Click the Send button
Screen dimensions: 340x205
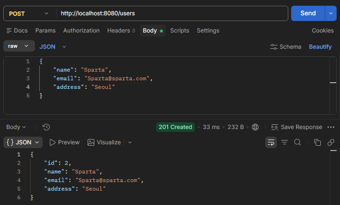point(308,13)
